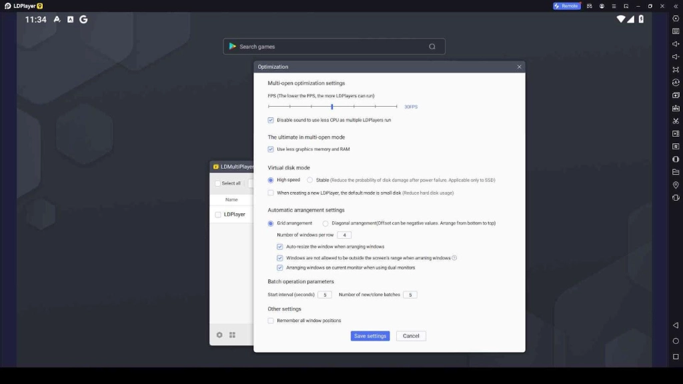Click Save settings button
The image size is (683, 384).
(x=370, y=336)
